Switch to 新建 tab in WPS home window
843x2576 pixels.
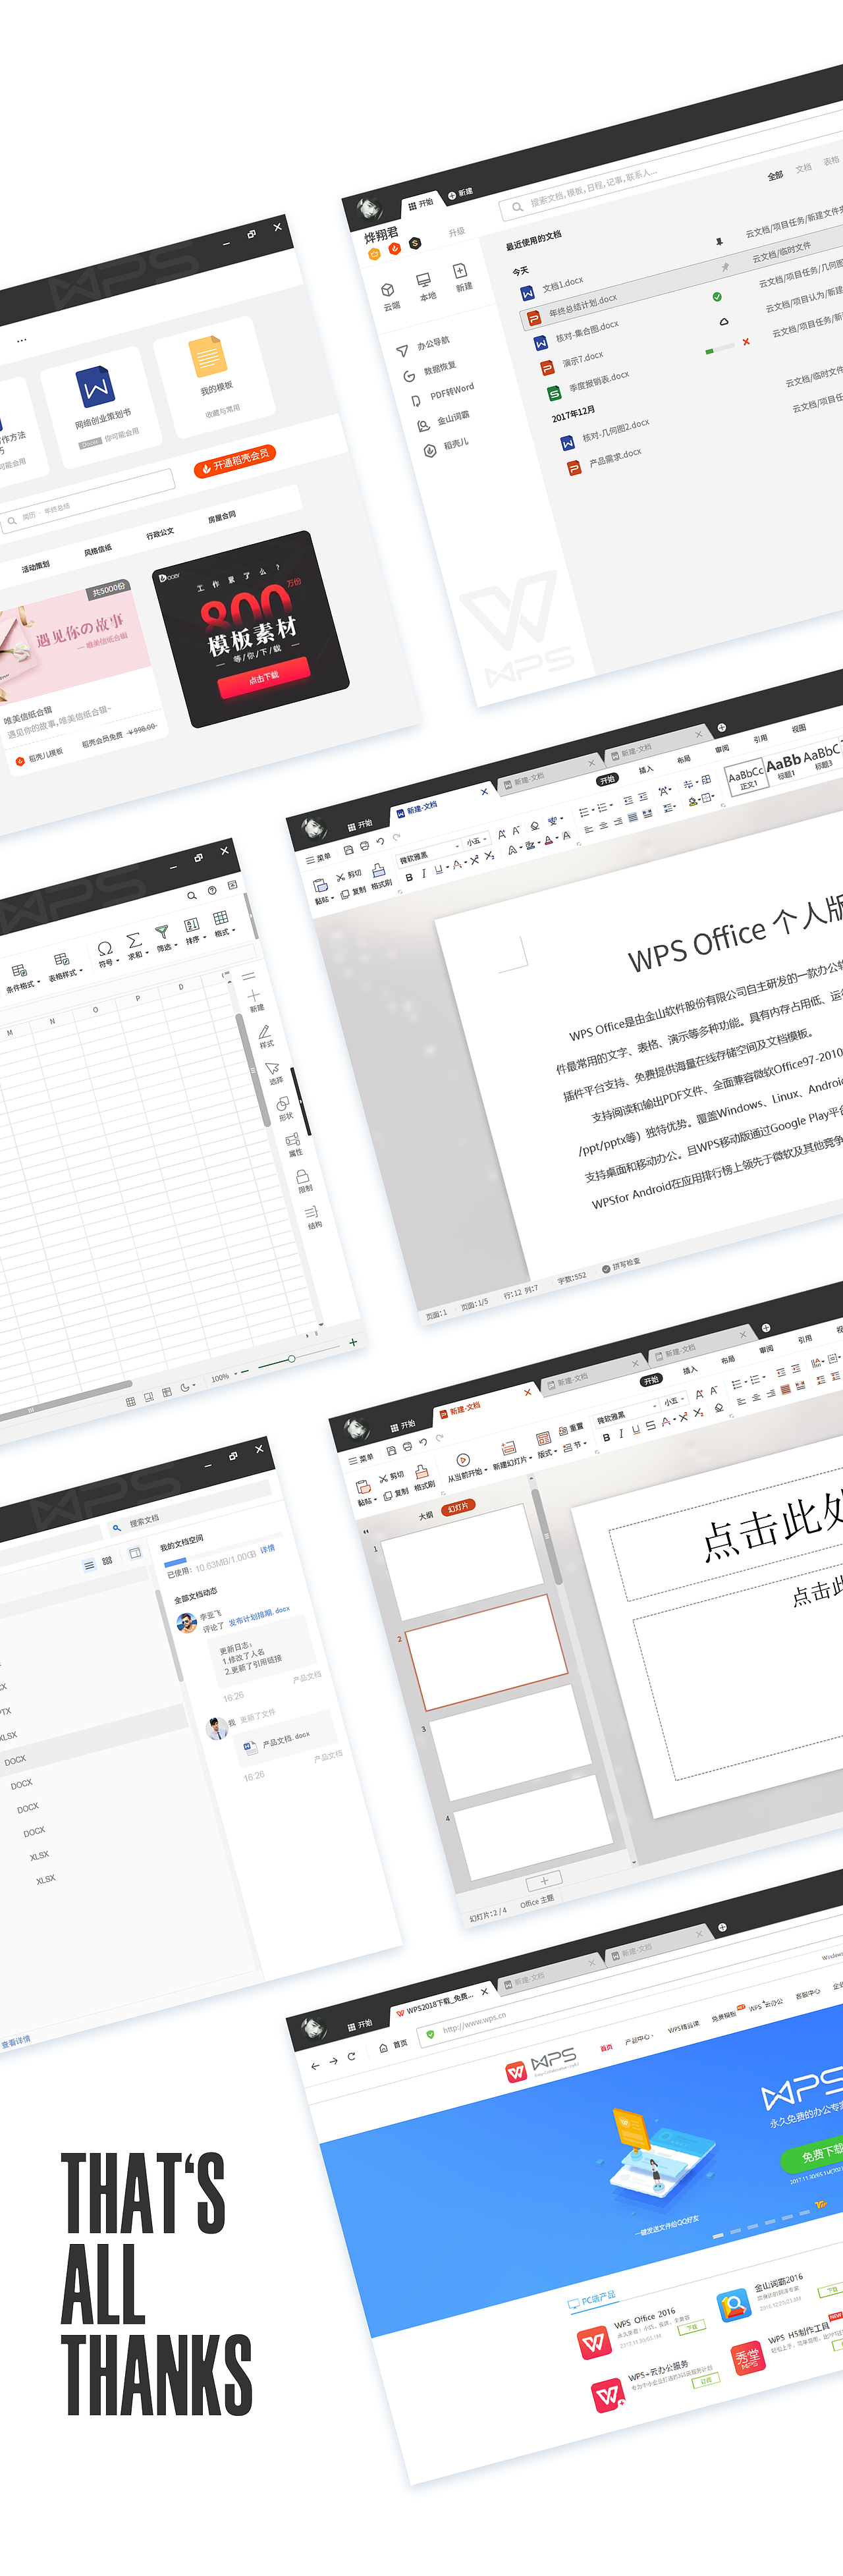(460, 193)
